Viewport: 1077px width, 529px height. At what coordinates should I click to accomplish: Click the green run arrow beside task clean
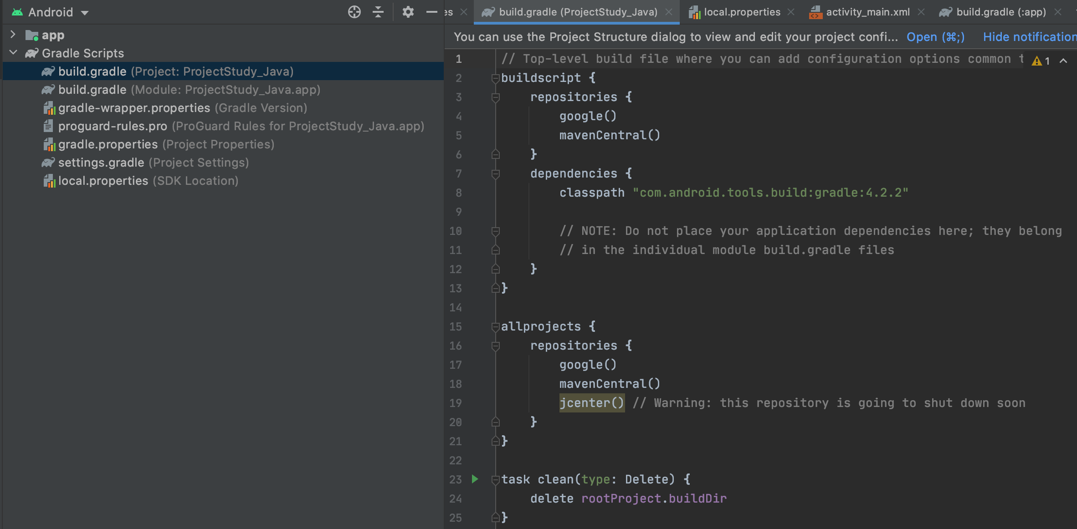(475, 479)
